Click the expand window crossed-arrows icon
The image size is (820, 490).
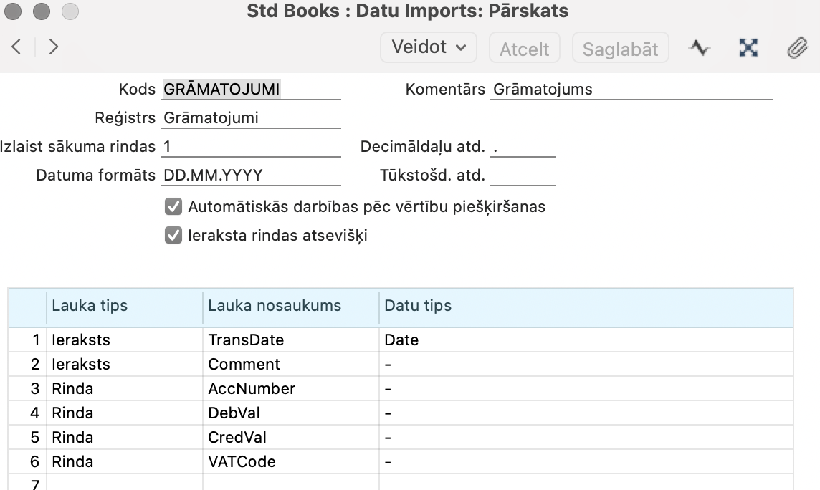pos(748,48)
